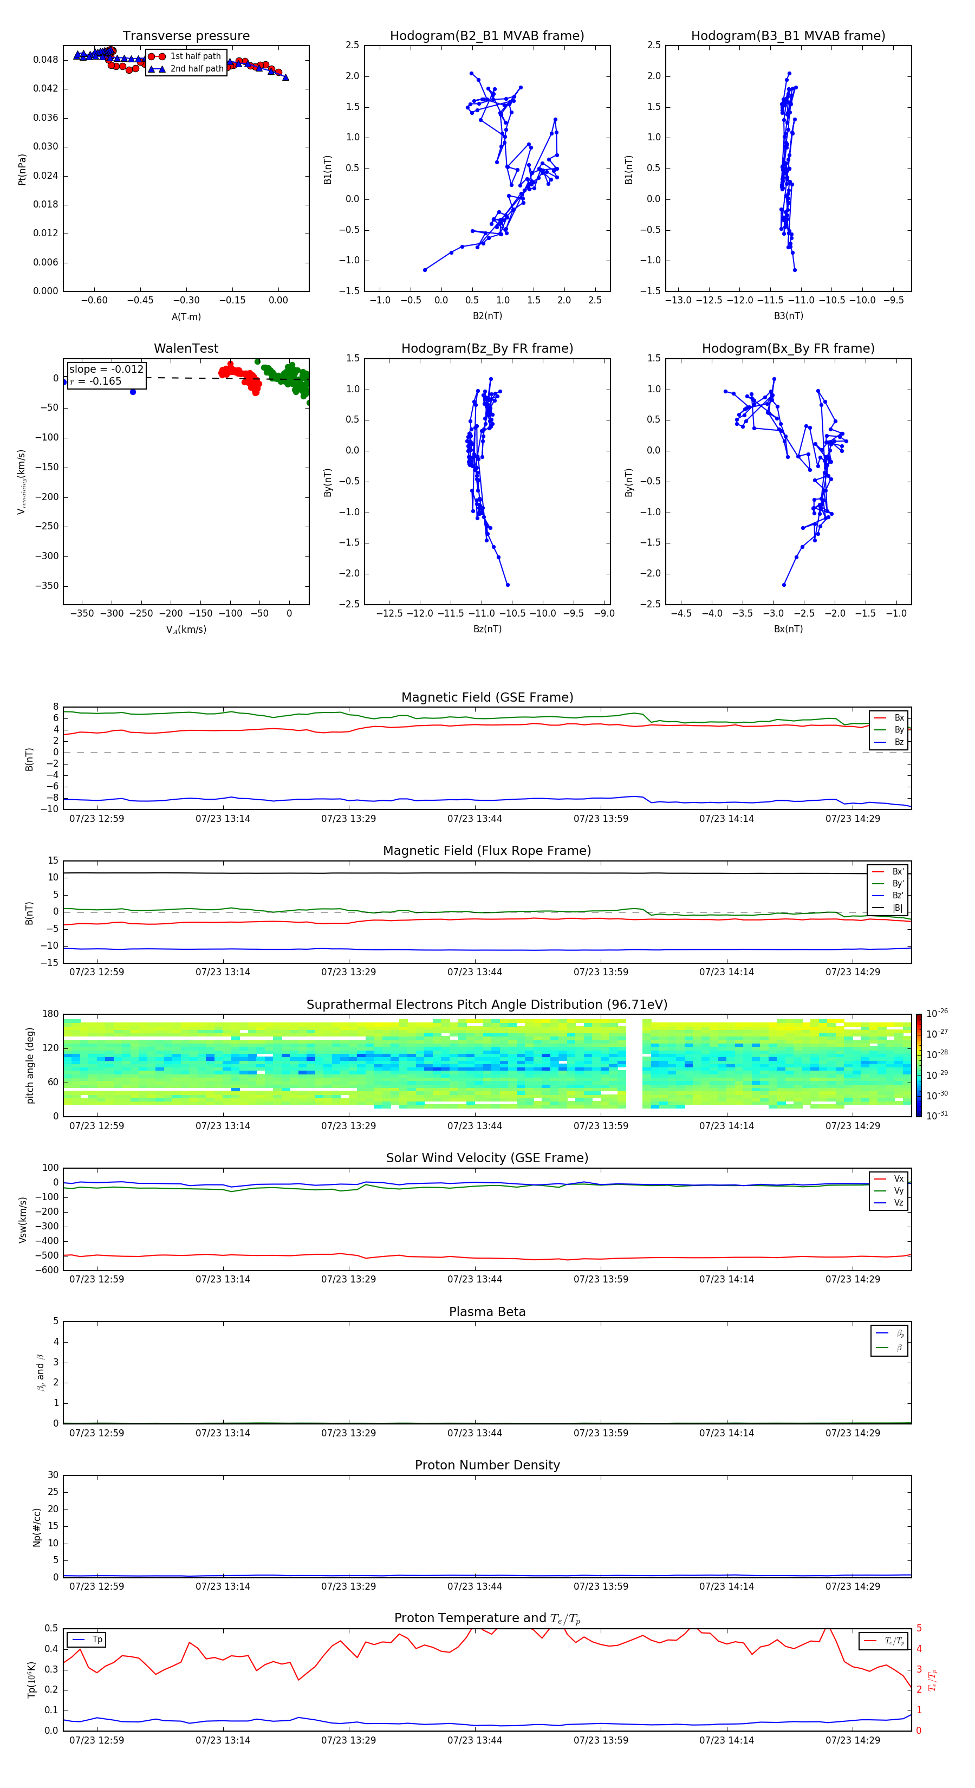
Task: Click '07/23 14:14' tick under Proton Number Density
Action: 726,1586
